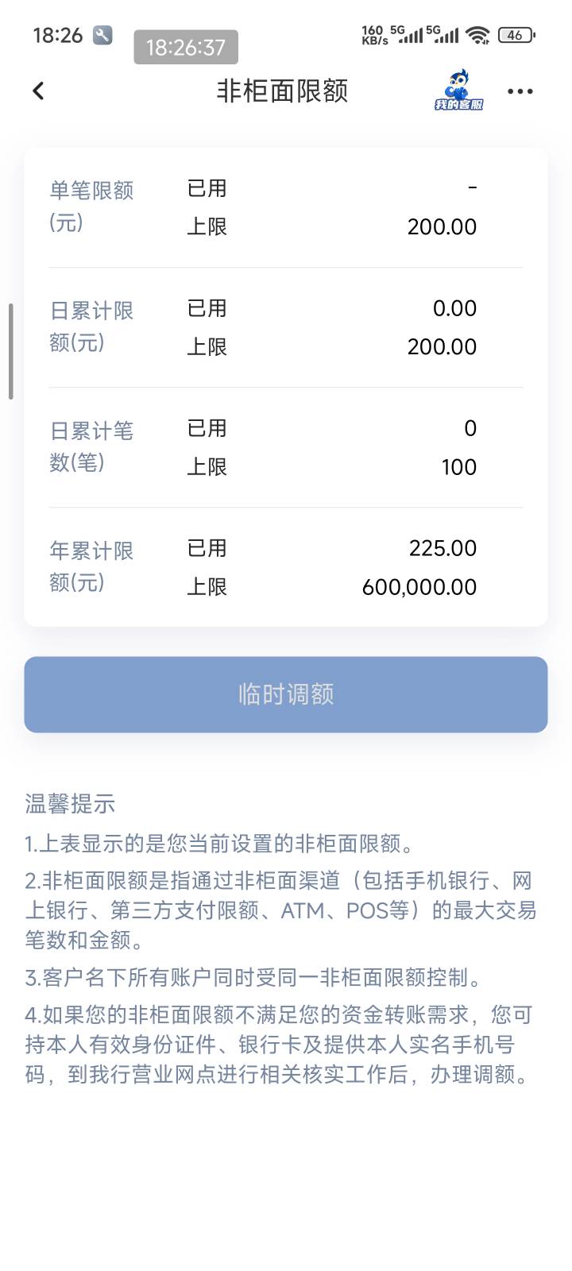Tap the battery level indicator
572x1271 pixels.
(x=516, y=35)
